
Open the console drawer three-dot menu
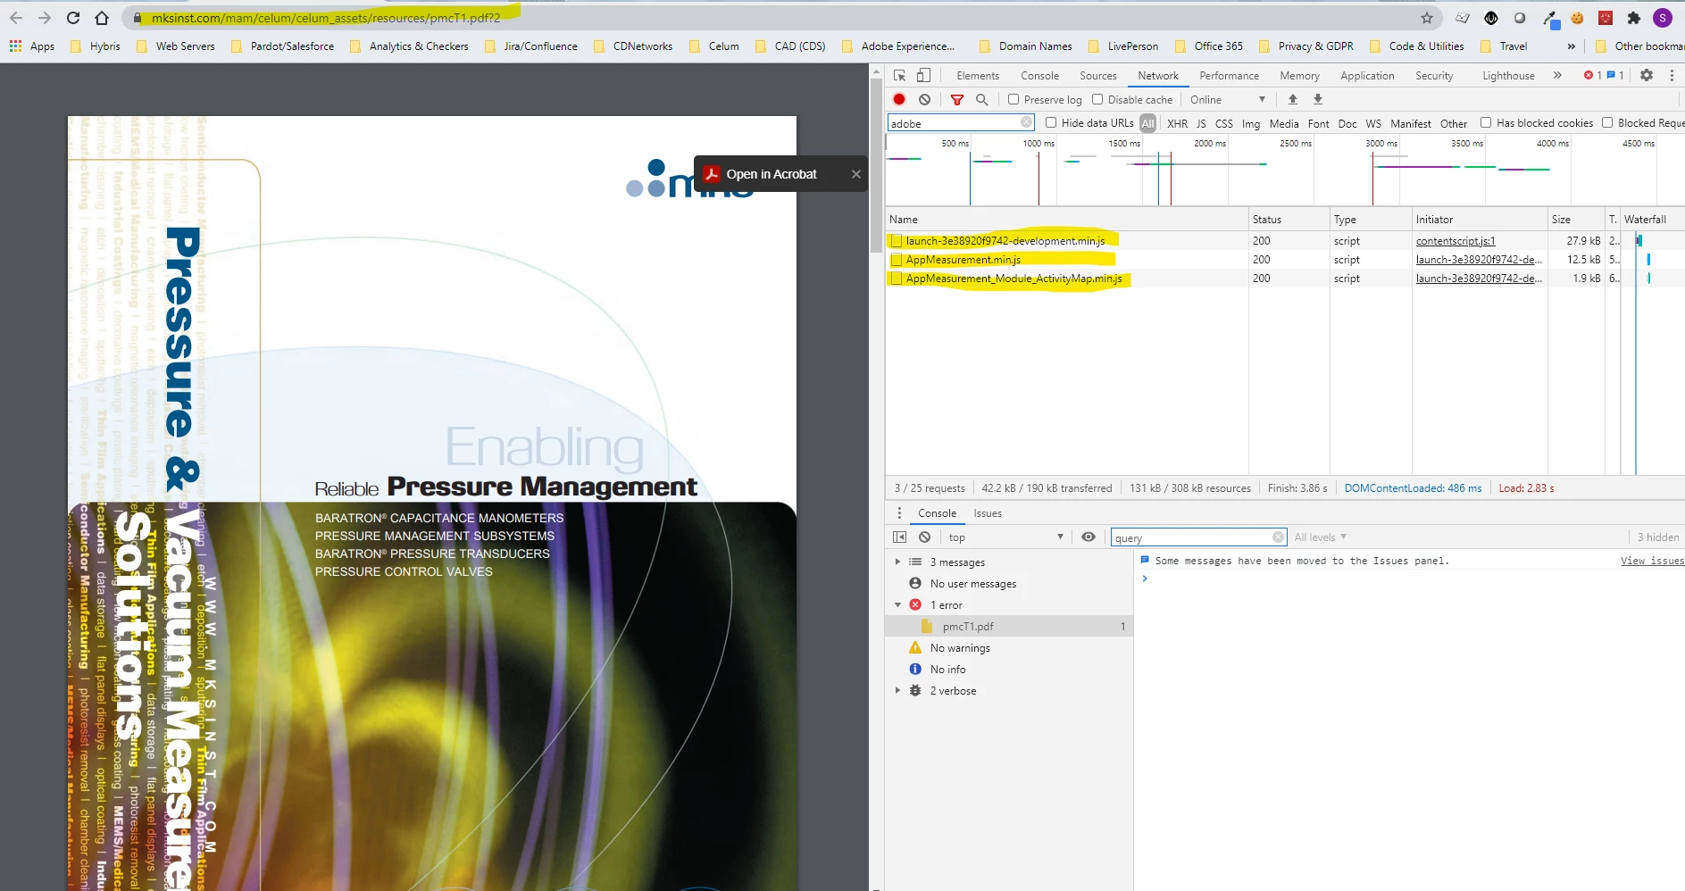tap(899, 513)
